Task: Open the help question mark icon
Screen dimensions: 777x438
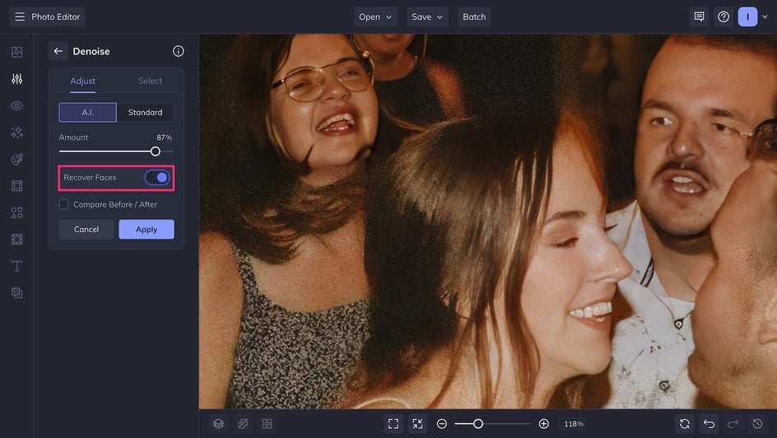Action: pos(723,16)
